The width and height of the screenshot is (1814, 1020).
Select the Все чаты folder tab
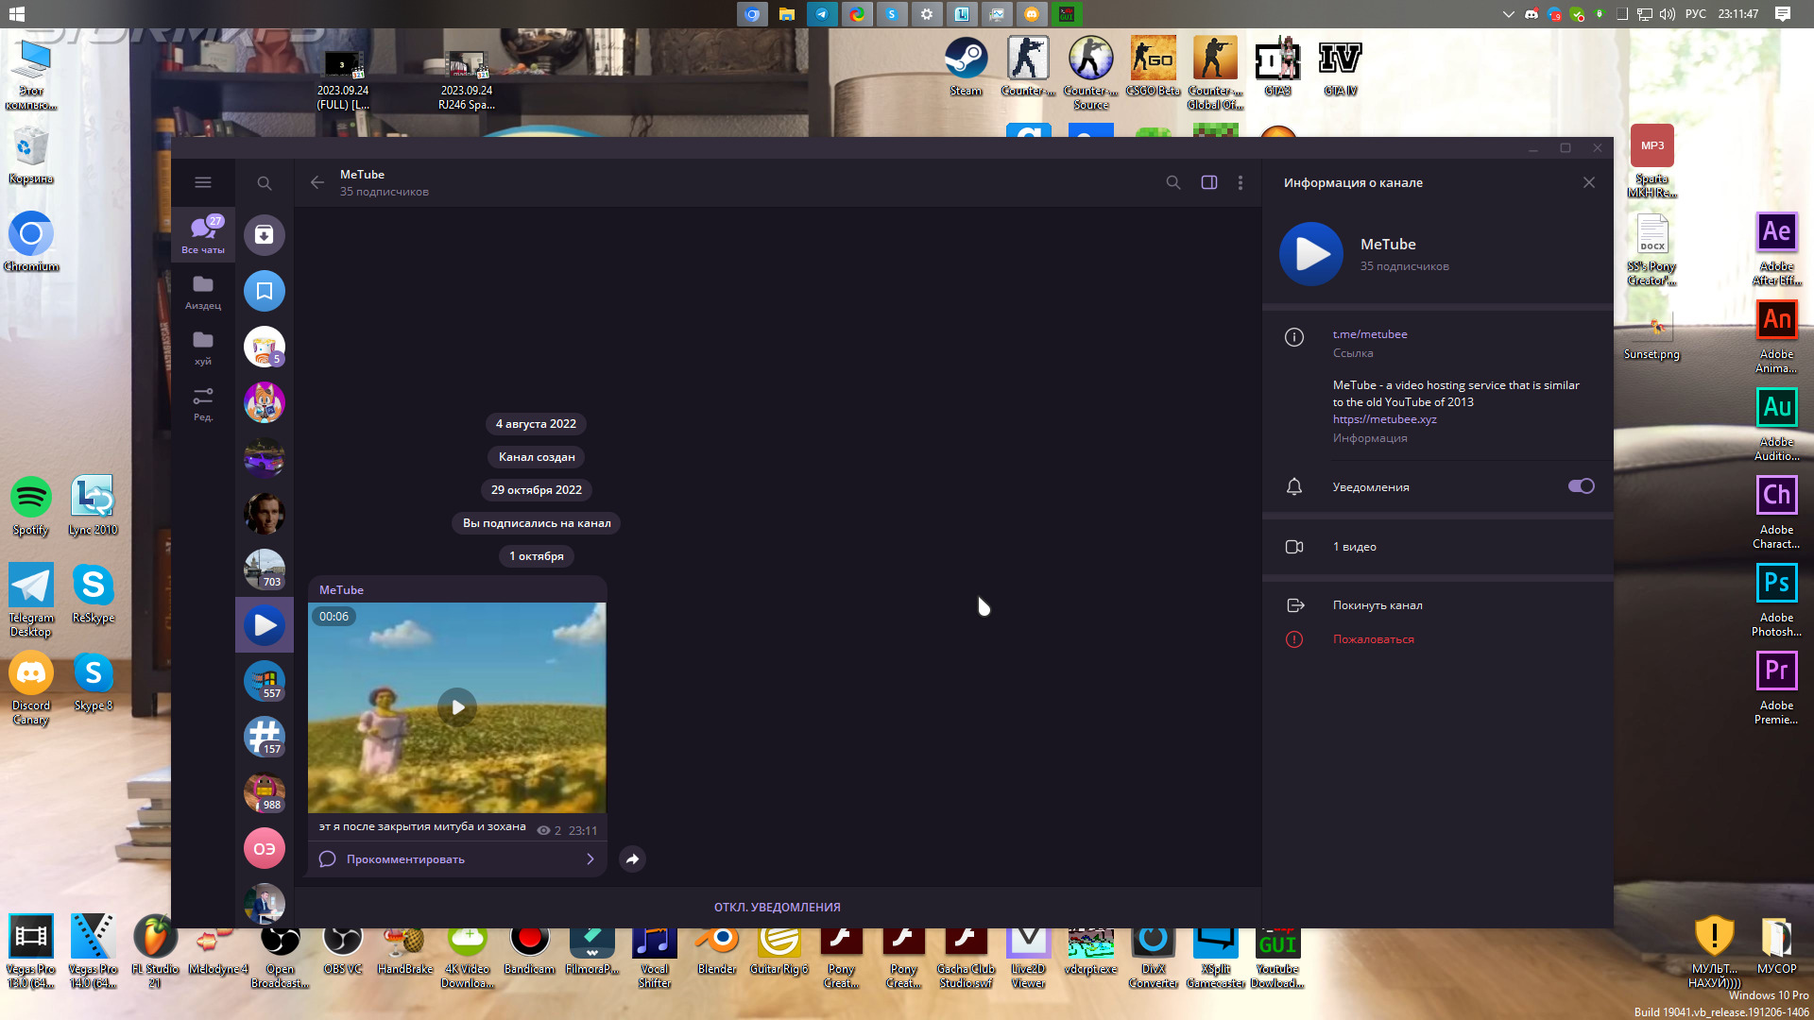click(203, 233)
